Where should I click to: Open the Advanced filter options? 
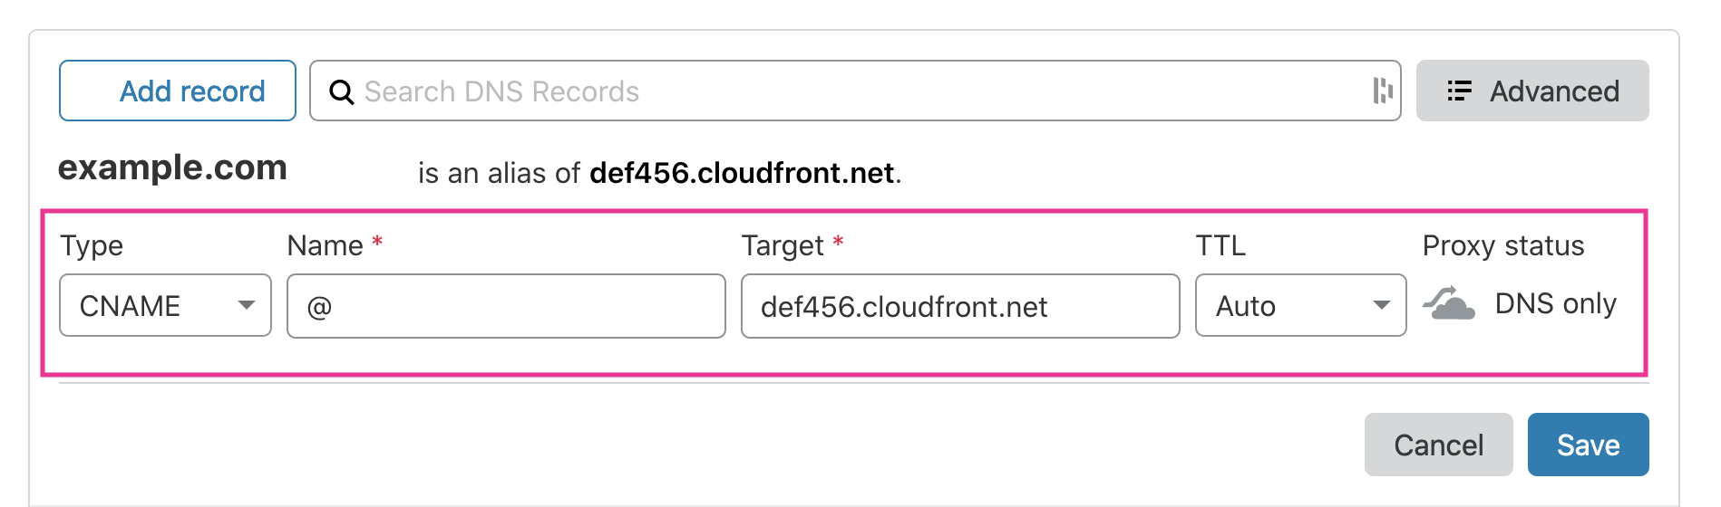[1532, 91]
